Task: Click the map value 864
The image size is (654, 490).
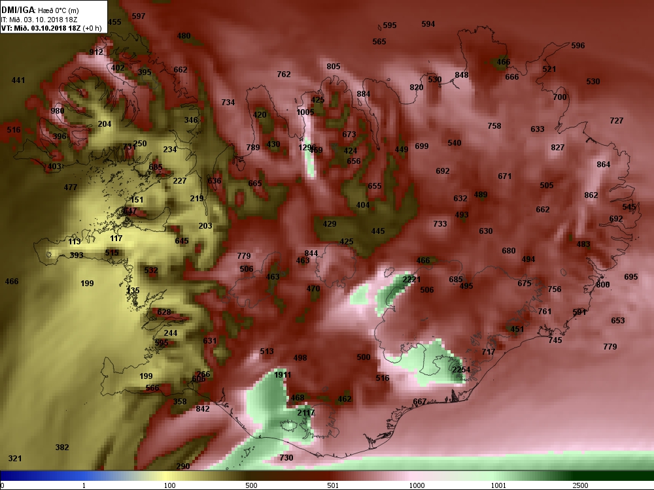Action: click(603, 165)
